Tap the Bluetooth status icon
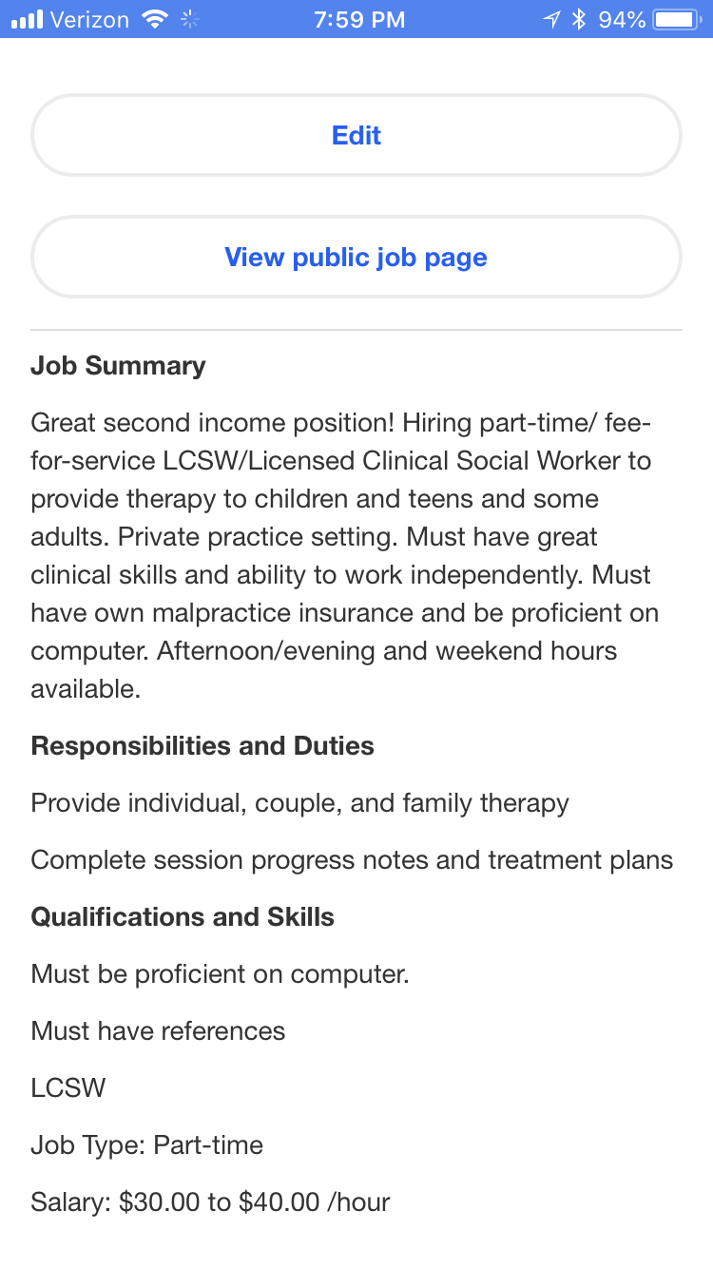The image size is (713, 1268). [579, 19]
